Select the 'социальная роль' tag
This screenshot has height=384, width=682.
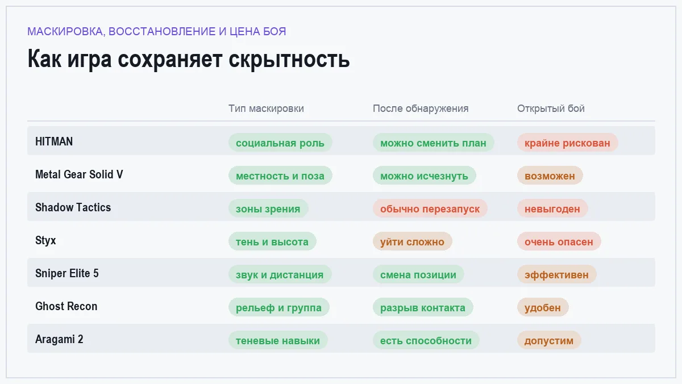pos(280,143)
